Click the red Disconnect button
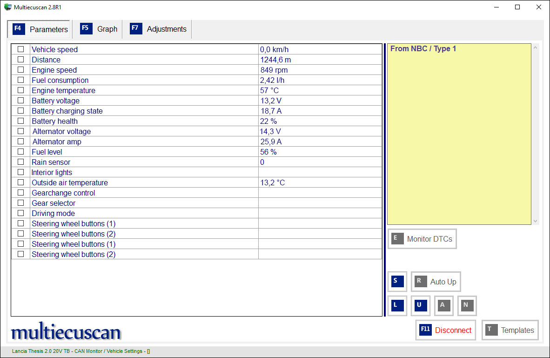Screen dimensions: 550x358 click(445, 330)
